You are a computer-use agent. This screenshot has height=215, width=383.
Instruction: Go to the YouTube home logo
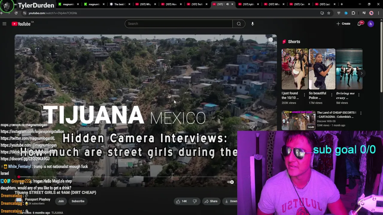[x=21, y=24]
